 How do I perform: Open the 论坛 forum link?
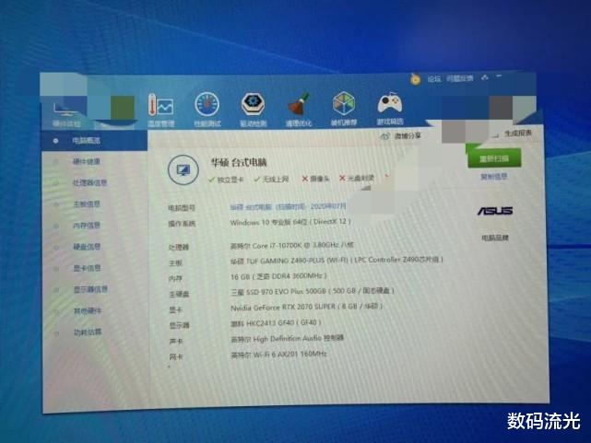(434, 78)
